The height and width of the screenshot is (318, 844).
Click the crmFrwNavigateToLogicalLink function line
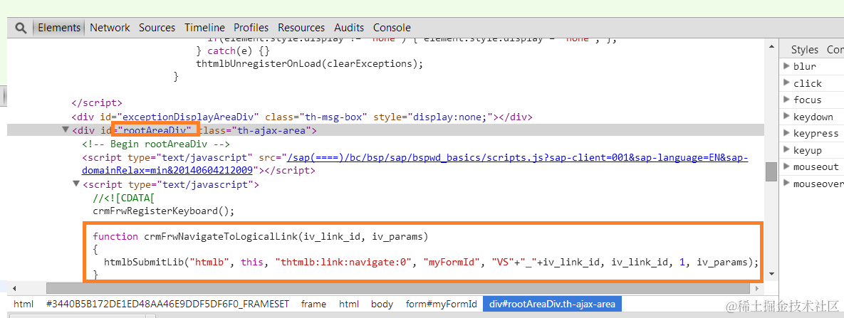tap(260, 236)
